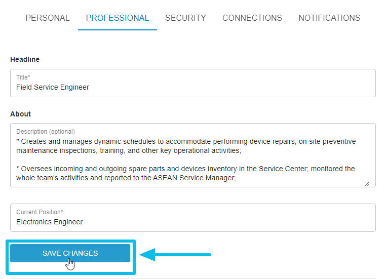Click the 'Oversees incoming and outgoing' paragraph
The width and height of the screenshot is (387, 279).
click(185, 173)
